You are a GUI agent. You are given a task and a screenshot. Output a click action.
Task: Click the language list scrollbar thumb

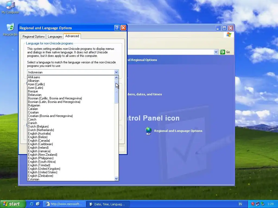(x=116, y=92)
